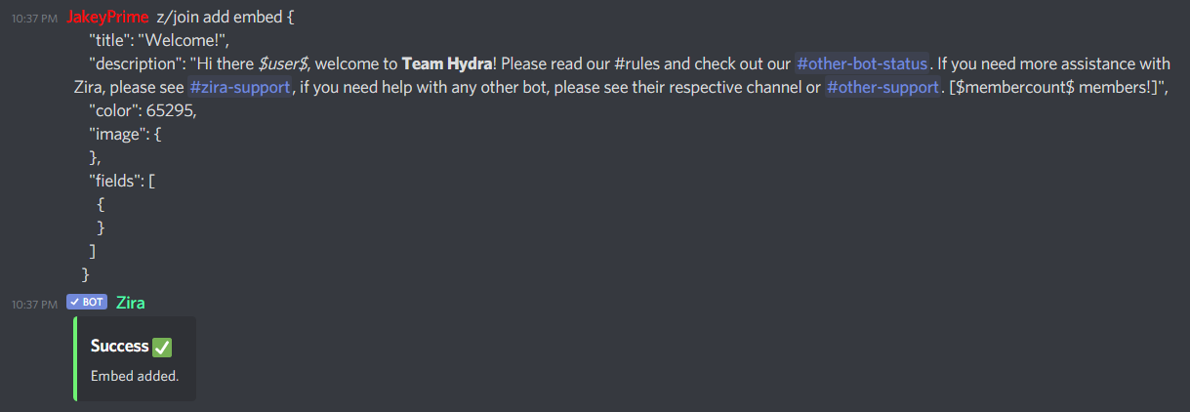Open the Zira bot profile from username
Screen dimensions: 1190x412
point(130,303)
